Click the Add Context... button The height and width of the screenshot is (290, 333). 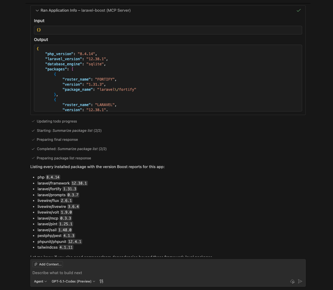pyautogui.click(x=47, y=264)
